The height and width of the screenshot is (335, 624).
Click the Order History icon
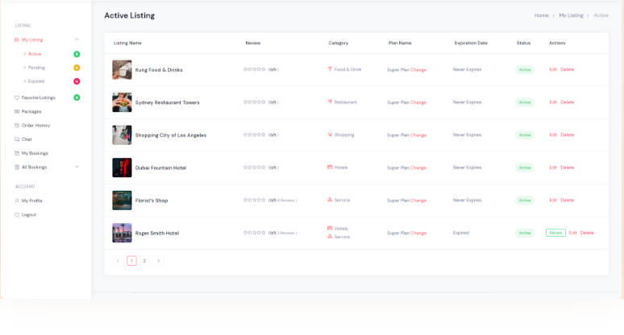[17, 126]
